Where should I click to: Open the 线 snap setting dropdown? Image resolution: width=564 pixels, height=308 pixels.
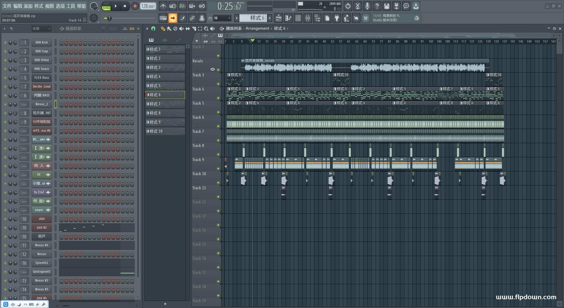pos(222,18)
